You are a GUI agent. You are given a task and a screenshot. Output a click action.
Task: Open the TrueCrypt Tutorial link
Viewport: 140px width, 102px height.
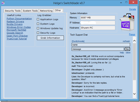(17, 39)
